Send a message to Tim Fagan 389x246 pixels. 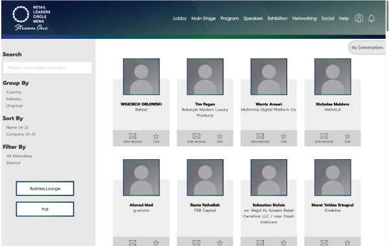click(x=196, y=136)
